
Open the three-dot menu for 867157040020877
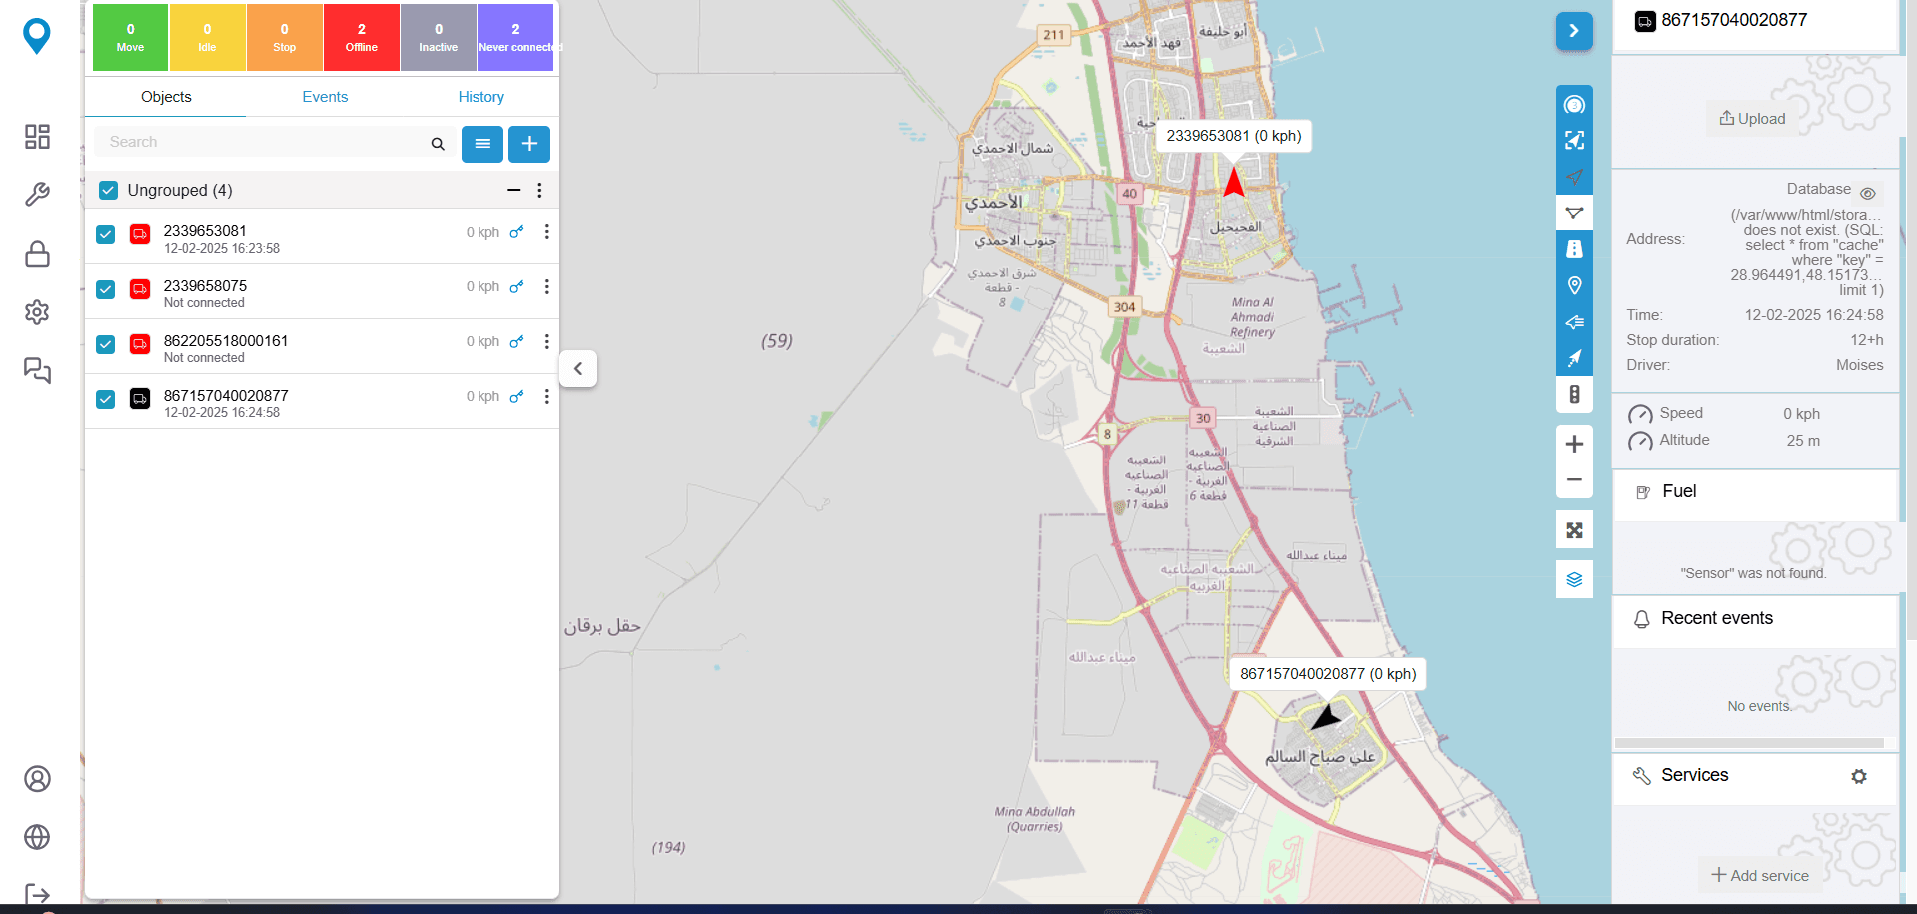click(x=546, y=397)
